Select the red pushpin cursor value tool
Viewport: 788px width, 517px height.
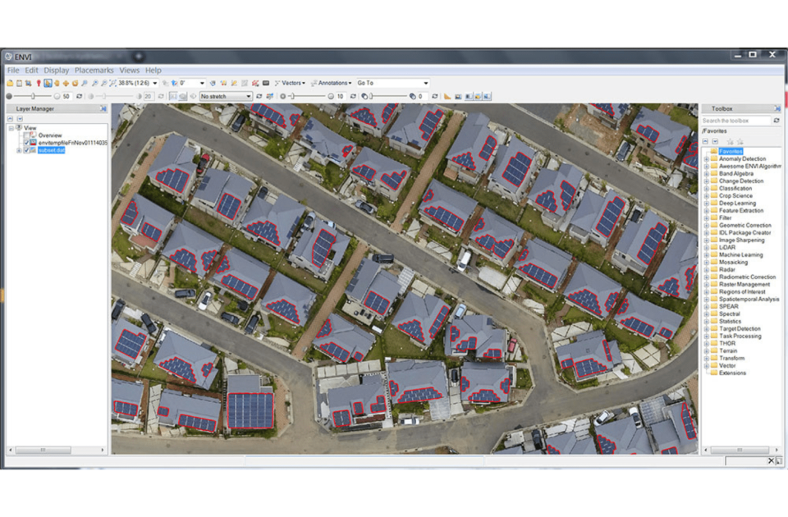click(38, 83)
